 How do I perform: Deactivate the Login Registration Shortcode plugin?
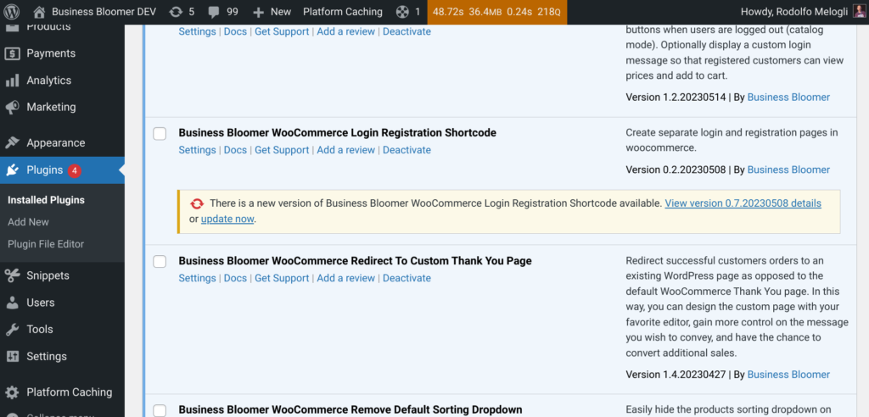click(406, 150)
